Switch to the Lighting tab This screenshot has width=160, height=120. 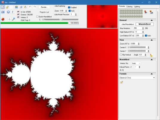(137, 7)
